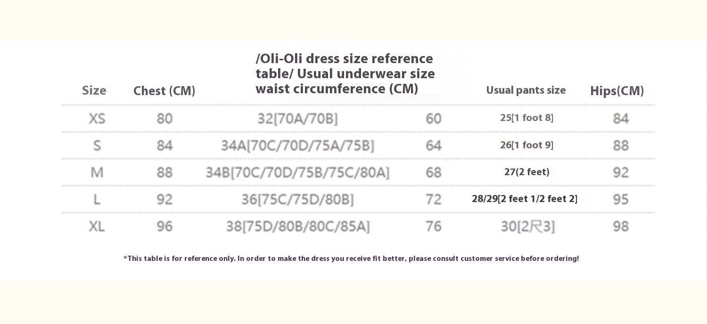Click the 36[75C/75D/80B] underwear size cell
This screenshot has height=324, width=707.
pos(297,200)
